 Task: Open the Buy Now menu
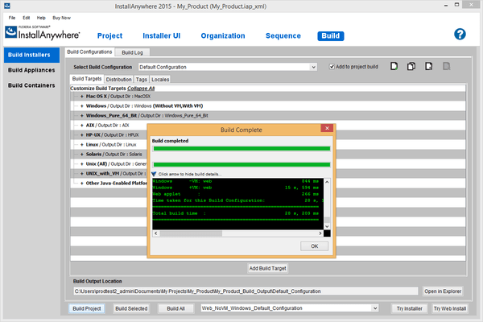click(x=62, y=18)
